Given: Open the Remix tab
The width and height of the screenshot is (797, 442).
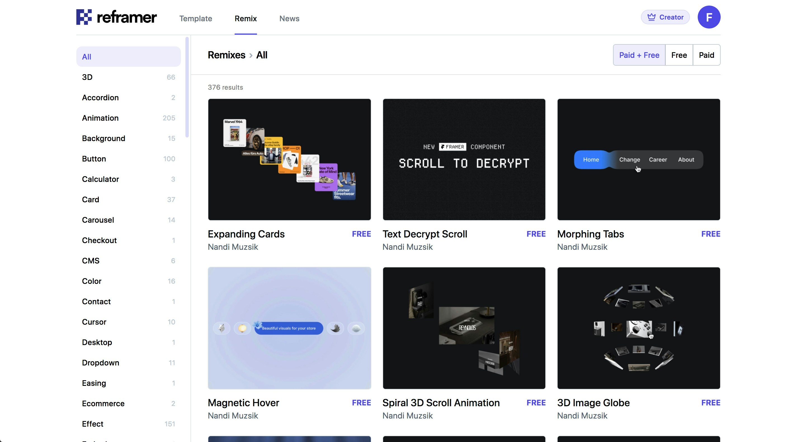Looking at the screenshot, I should tap(245, 18).
